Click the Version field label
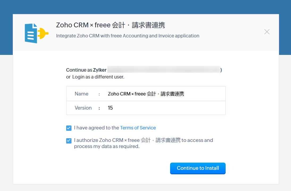 pyautogui.click(x=83, y=108)
